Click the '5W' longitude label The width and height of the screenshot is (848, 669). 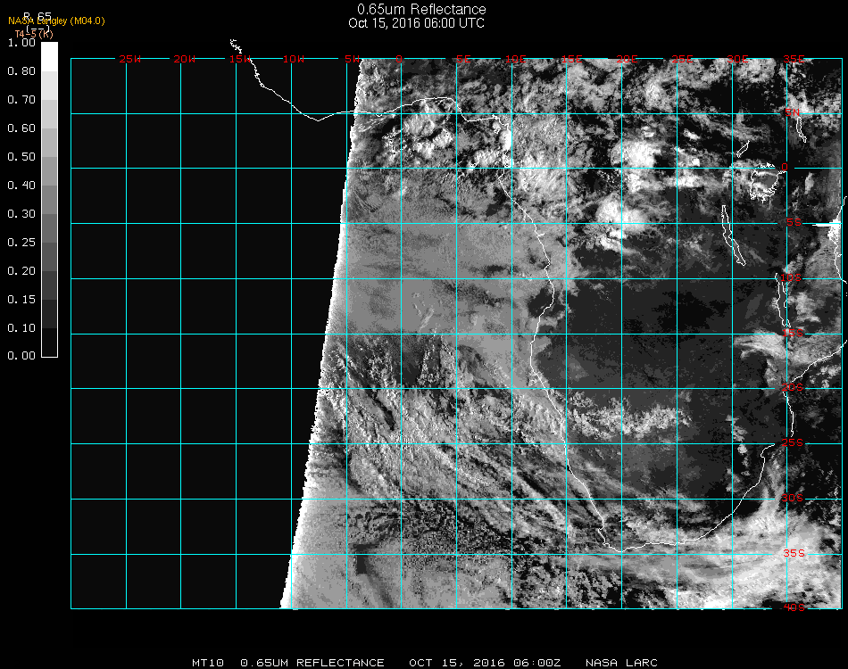tap(352, 59)
